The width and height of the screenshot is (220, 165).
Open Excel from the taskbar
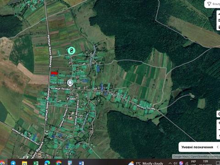(36, 163)
